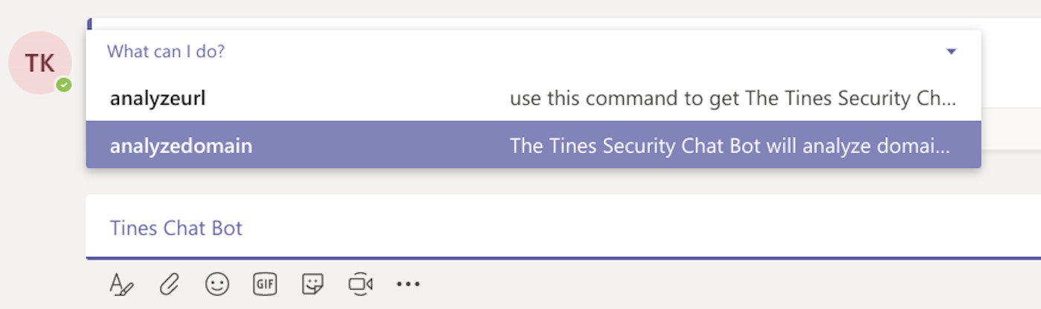Click the paperclip Attach file icon
1041x309 pixels.
tap(170, 284)
